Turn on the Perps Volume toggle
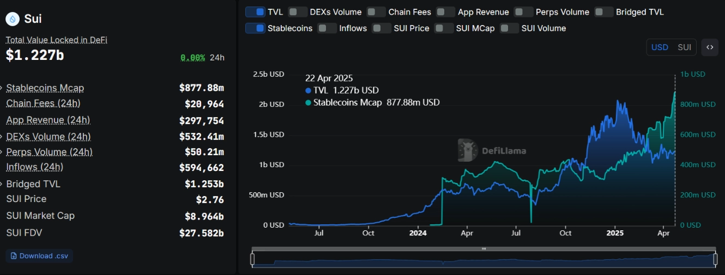 click(x=523, y=12)
